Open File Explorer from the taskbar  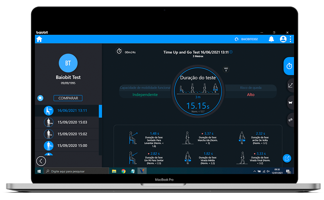114,171
